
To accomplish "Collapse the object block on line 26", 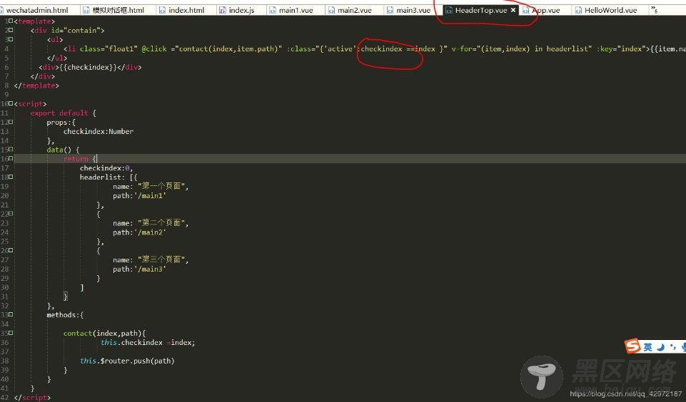I will pyautogui.click(x=11, y=250).
